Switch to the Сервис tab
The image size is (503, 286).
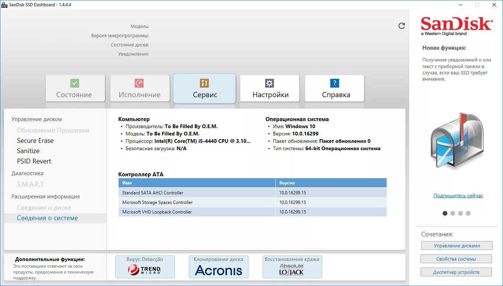click(204, 88)
